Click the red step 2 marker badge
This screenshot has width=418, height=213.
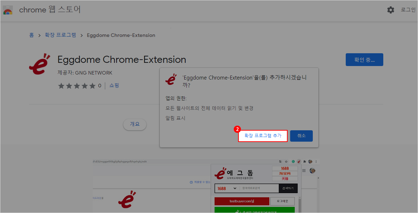(238, 130)
